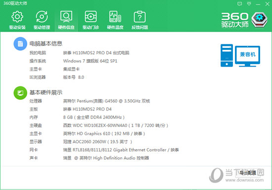Click the blue 电脑基本信息 document icon
The width and height of the screenshot is (272, 190).
tap(20, 43)
